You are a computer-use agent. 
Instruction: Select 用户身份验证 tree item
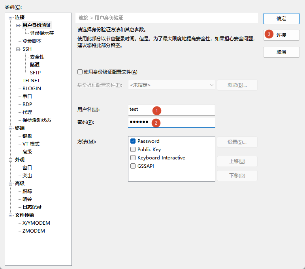click(37, 25)
